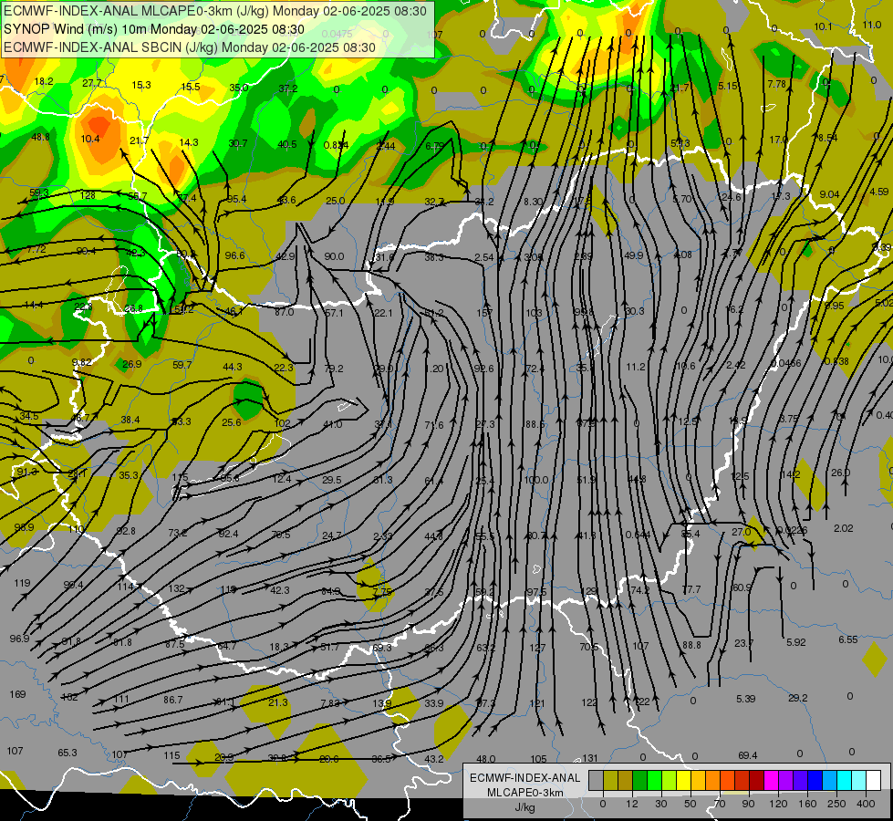Viewport: 893px width, 821px height.
Task: Click the map value 102
Action: [x=282, y=423]
